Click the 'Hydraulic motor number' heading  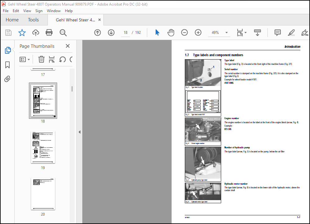[236, 184]
